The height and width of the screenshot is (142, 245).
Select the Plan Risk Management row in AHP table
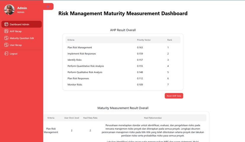(80, 47)
